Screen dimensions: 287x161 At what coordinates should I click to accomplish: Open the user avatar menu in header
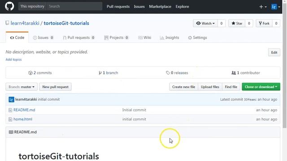(274, 7)
